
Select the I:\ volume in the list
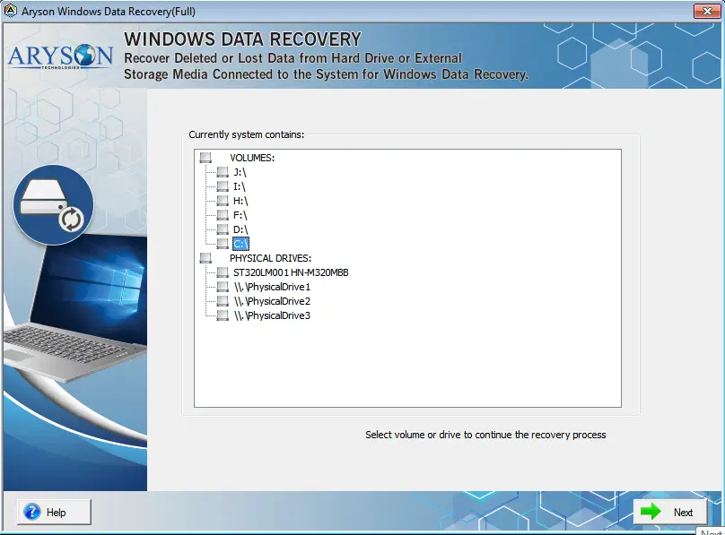(239, 186)
